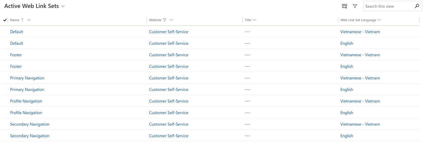Open the Name column dropdown chevron

click(29, 20)
